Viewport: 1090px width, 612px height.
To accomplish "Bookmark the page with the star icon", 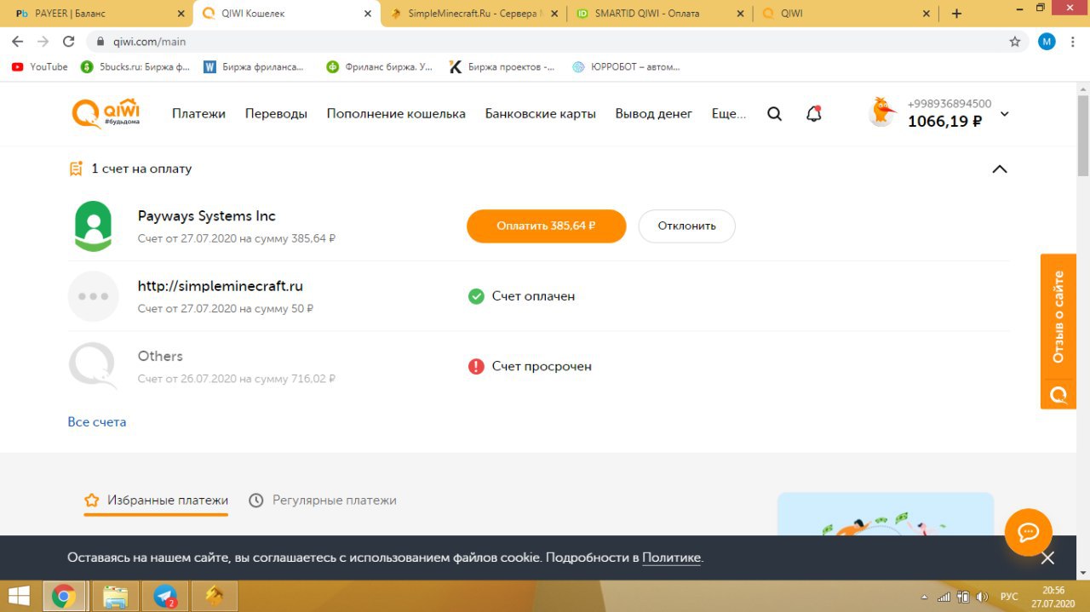I will [x=1014, y=41].
